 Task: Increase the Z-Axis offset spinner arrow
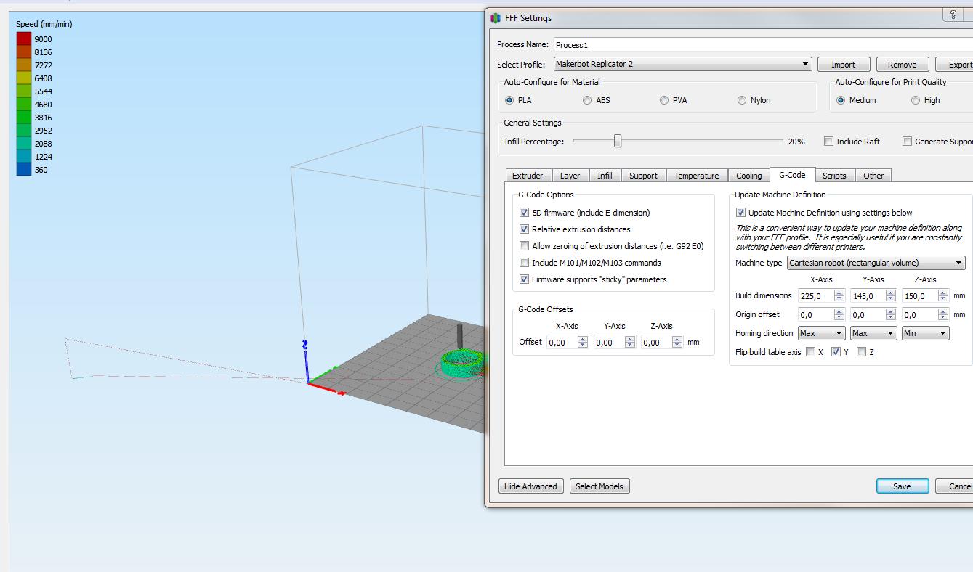pos(677,339)
